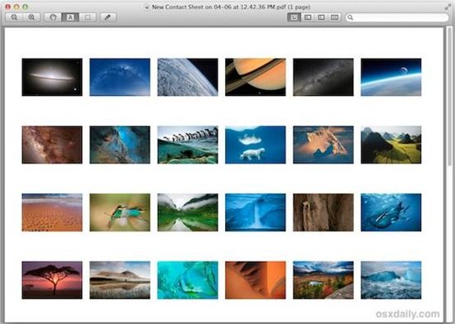Image resolution: width=455 pixels, height=324 pixels.
Task: Select the acacia tree sunset thumbnail
Action: [52, 280]
